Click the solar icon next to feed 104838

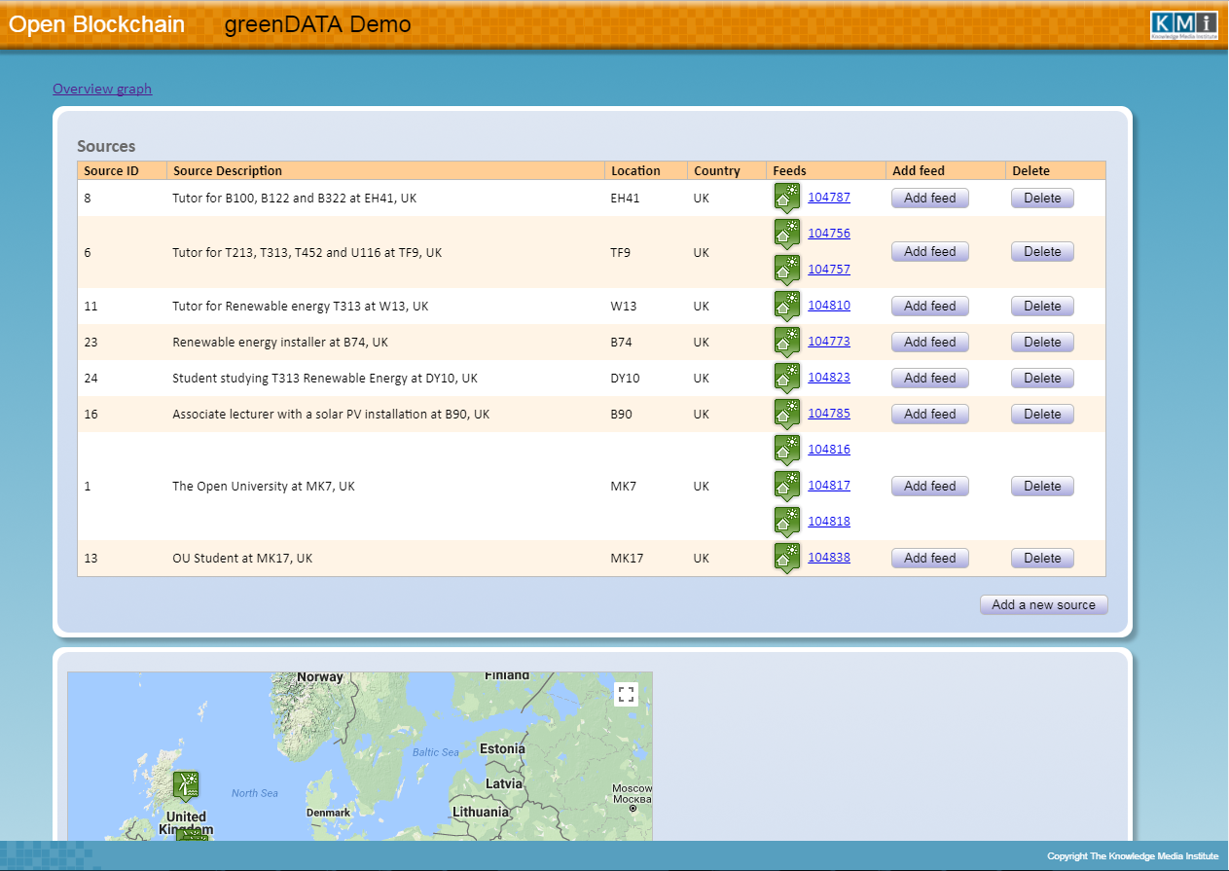click(786, 558)
